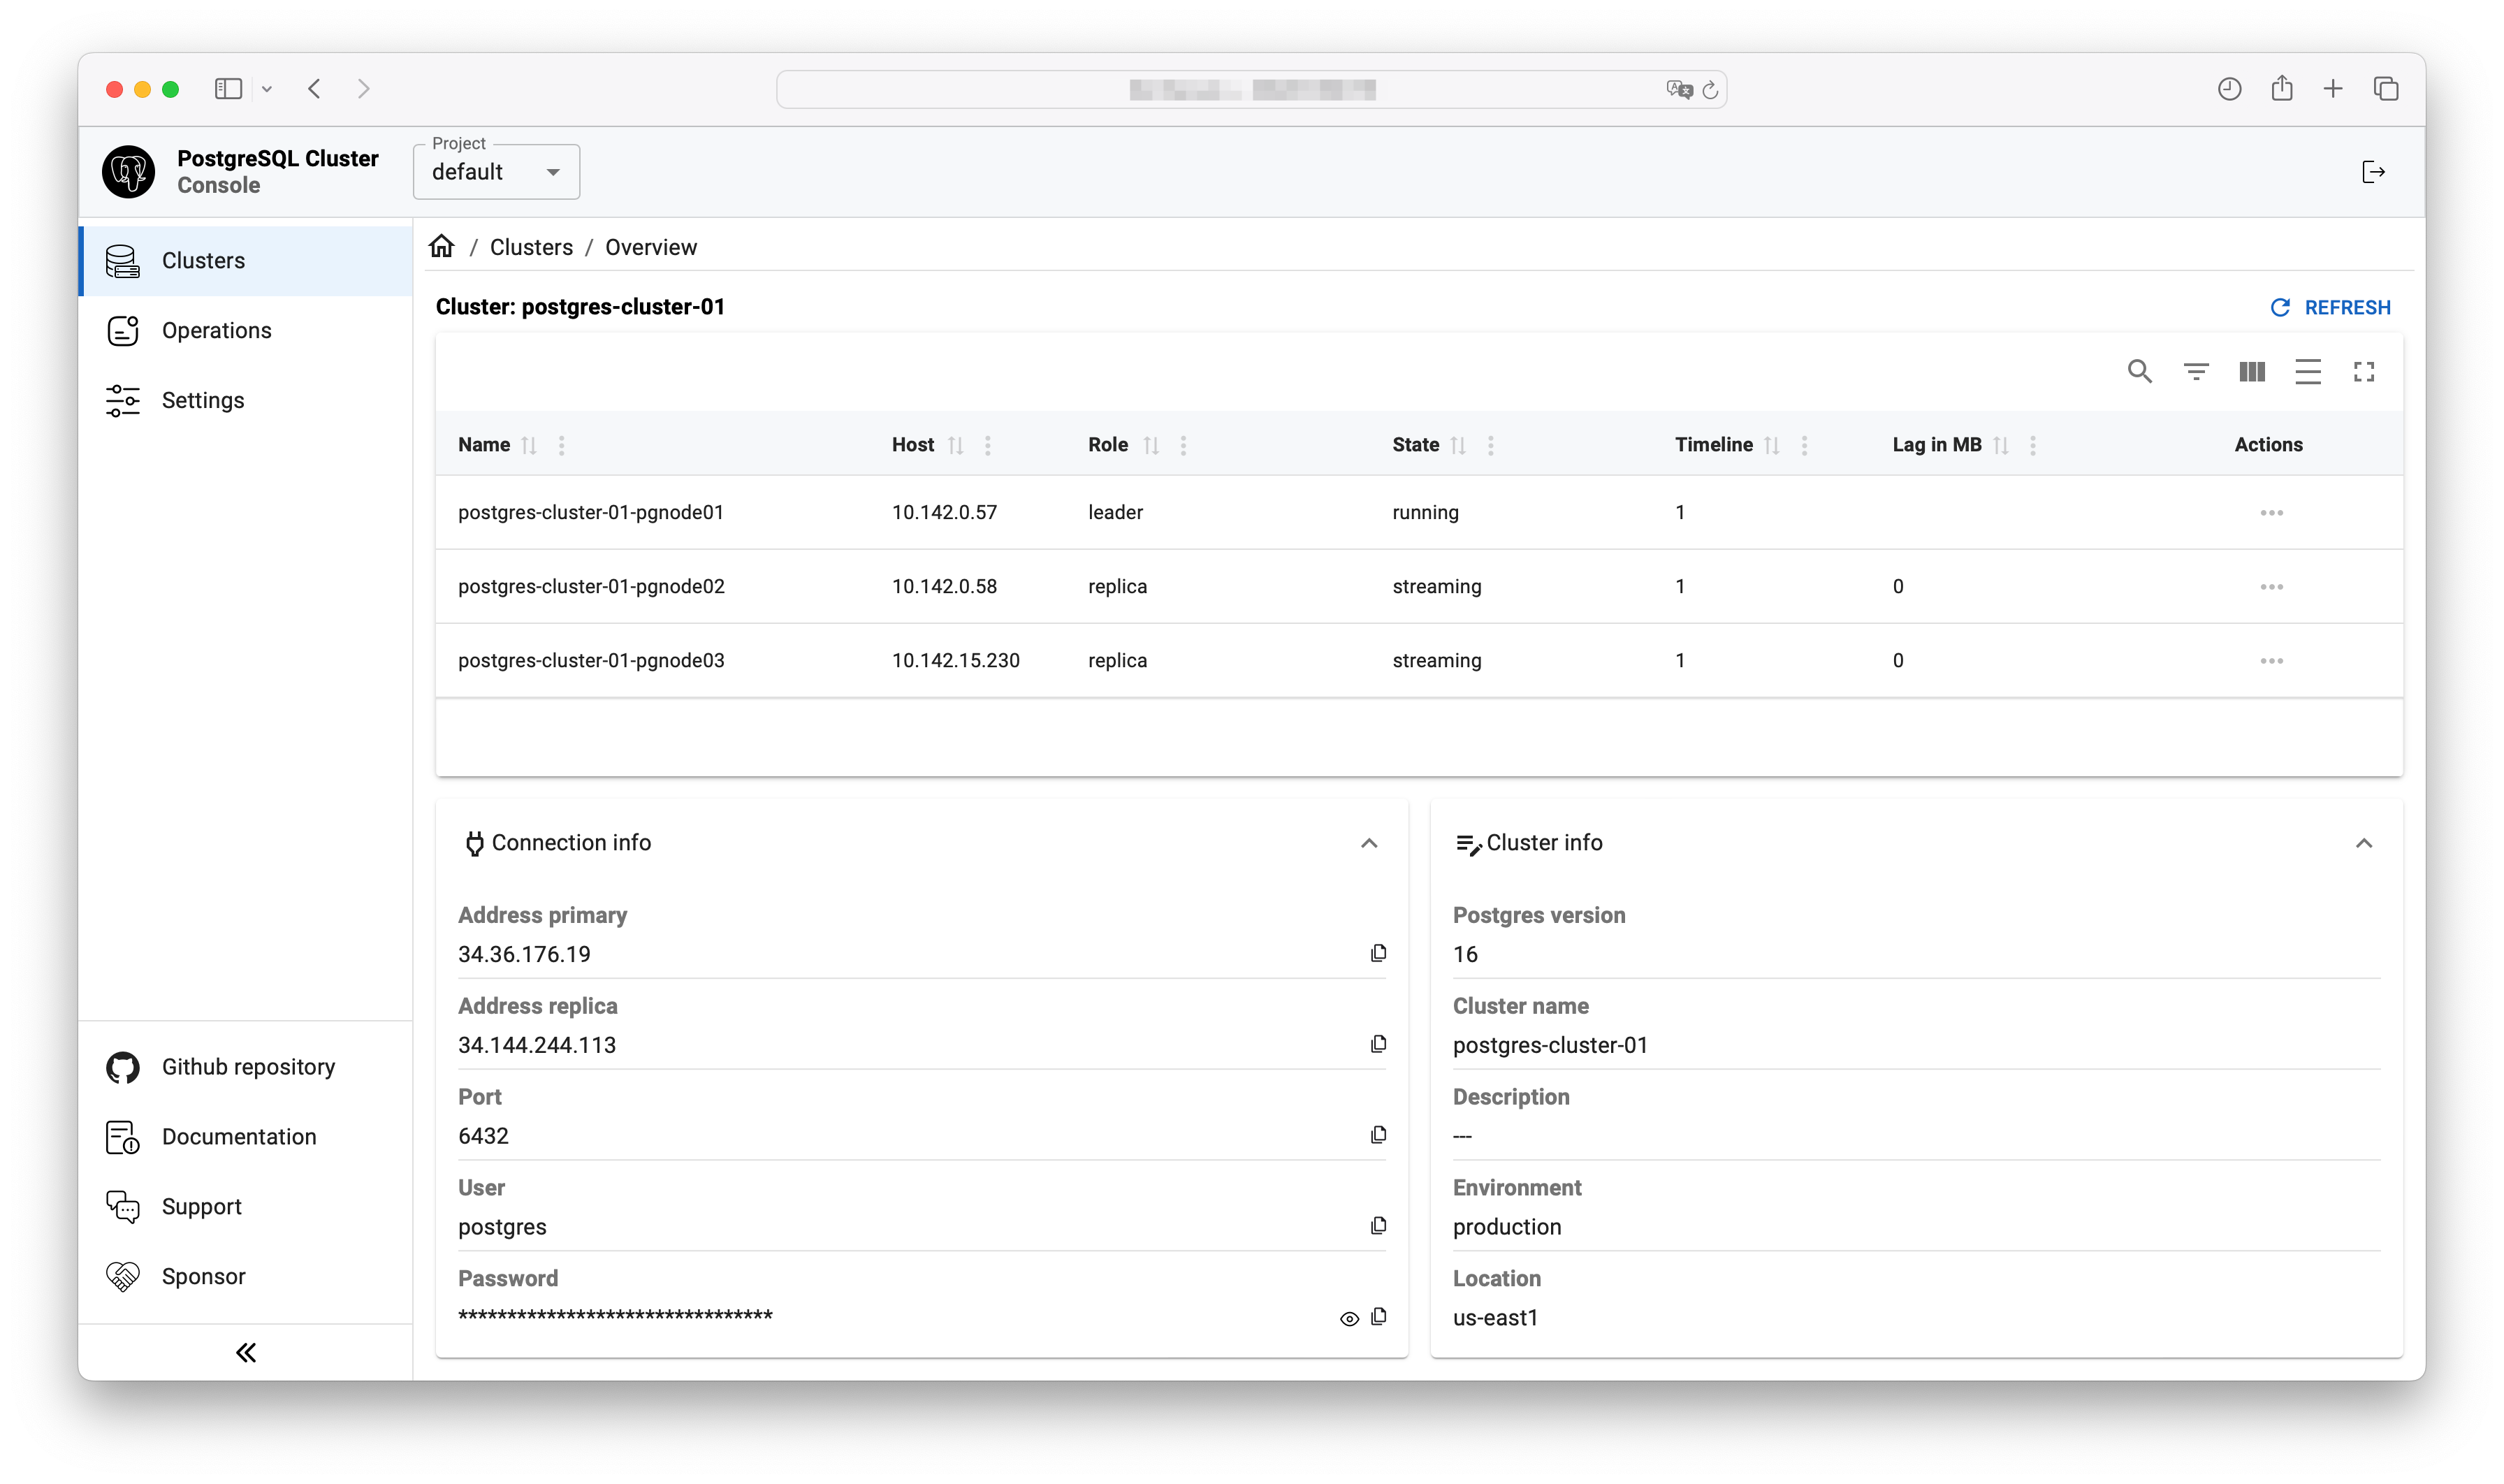
Task: Click the Overview breadcrumb
Action: (x=651, y=247)
